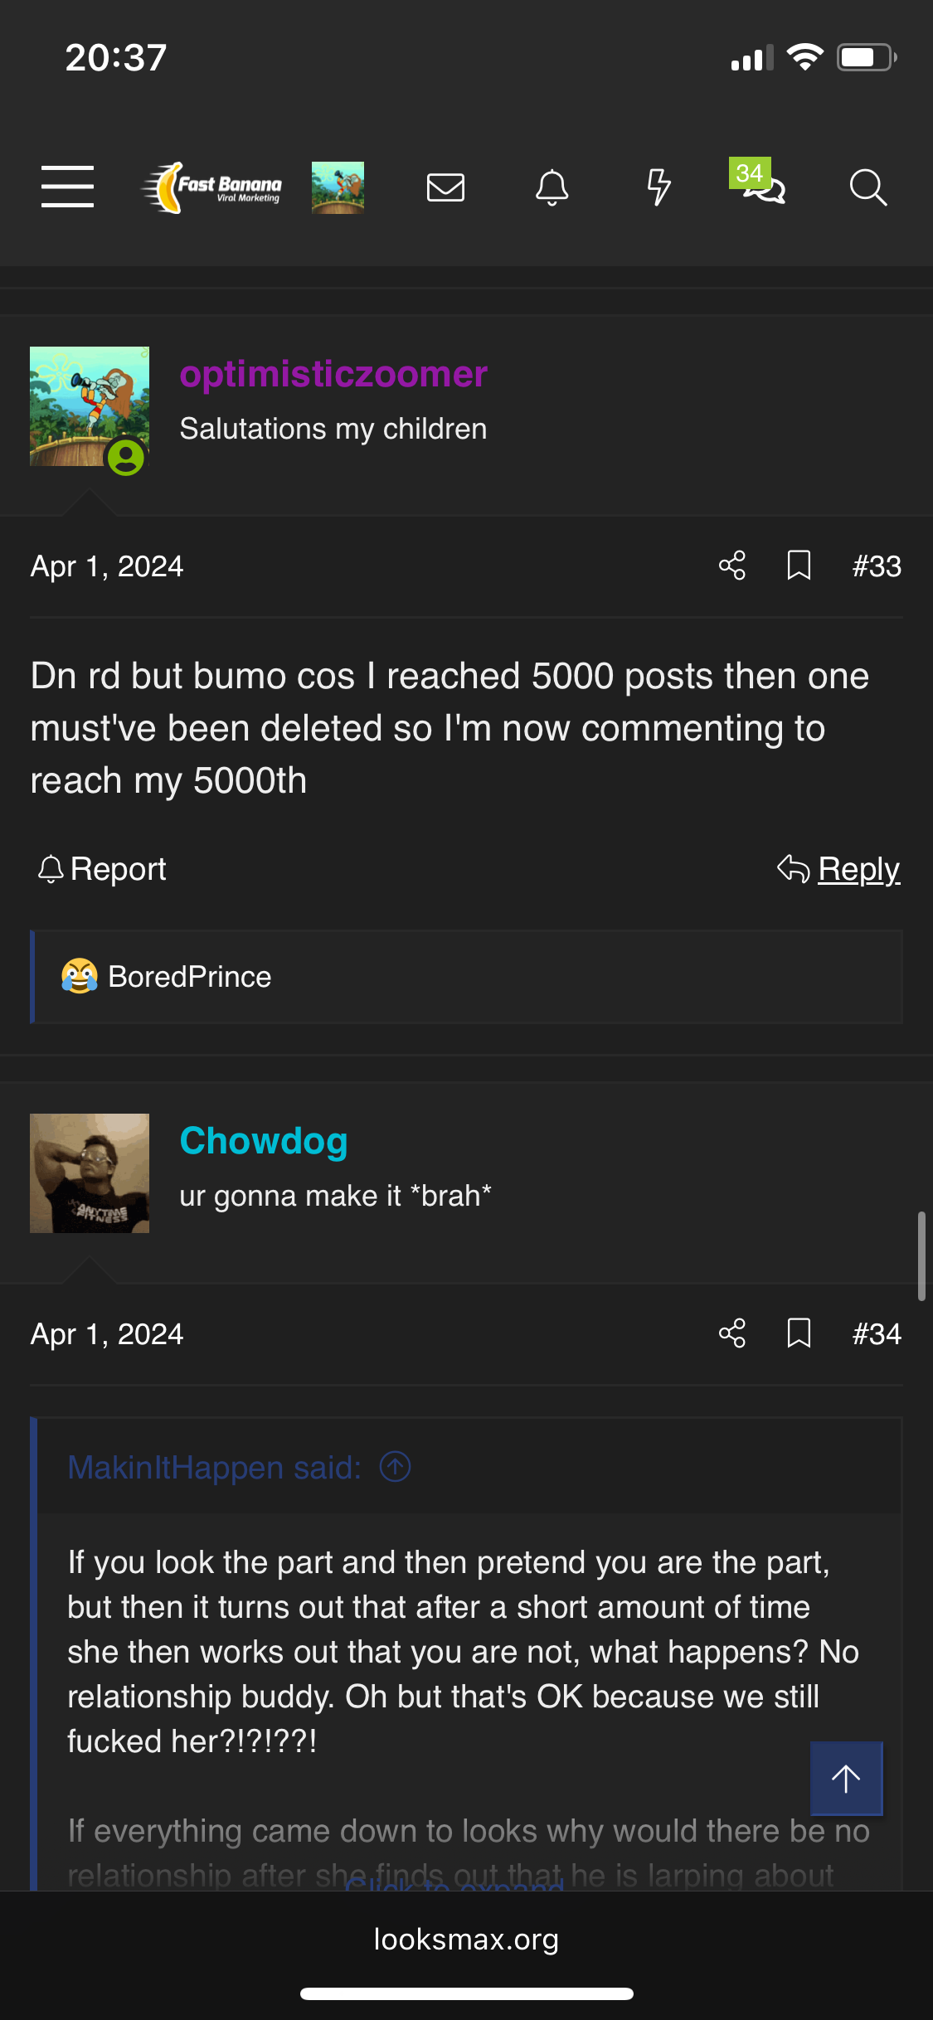Tap the lightning bolt what's new icon

click(658, 187)
